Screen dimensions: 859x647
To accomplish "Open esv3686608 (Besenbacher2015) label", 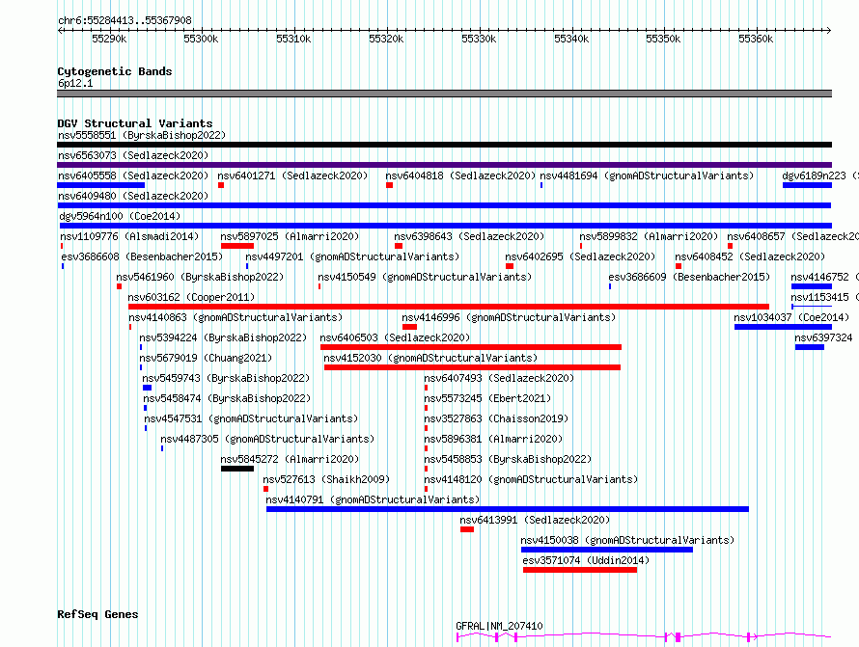I will 142,256.
